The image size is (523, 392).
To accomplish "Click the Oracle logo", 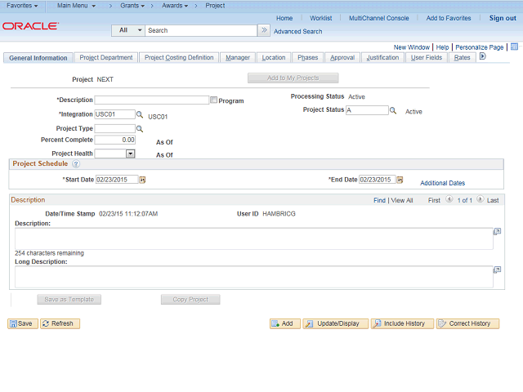I will point(31,26).
